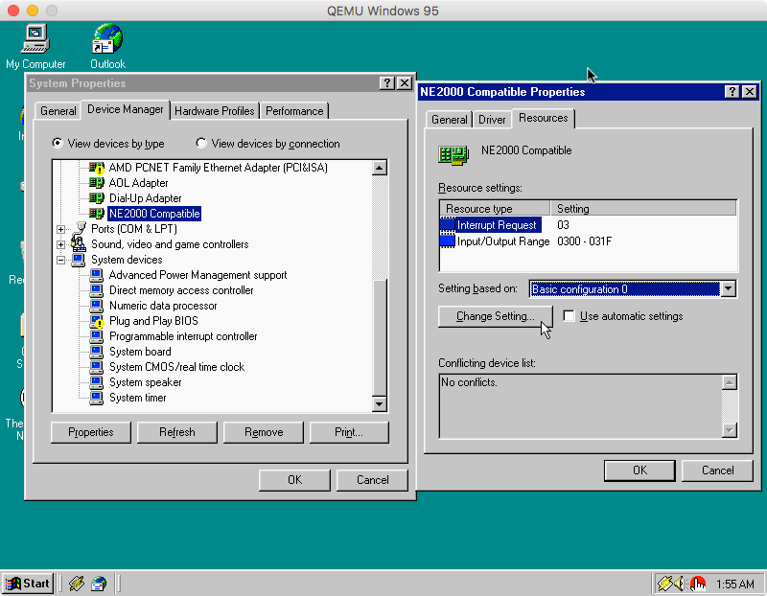Click device list scrollbar down arrow
The height and width of the screenshot is (596, 767).
(380, 403)
